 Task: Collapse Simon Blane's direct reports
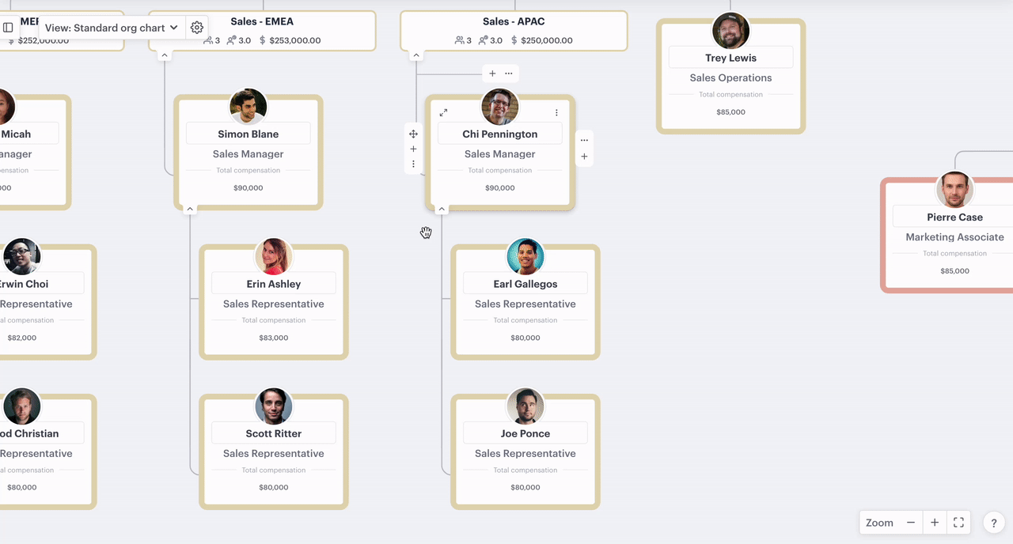click(190, 209)
